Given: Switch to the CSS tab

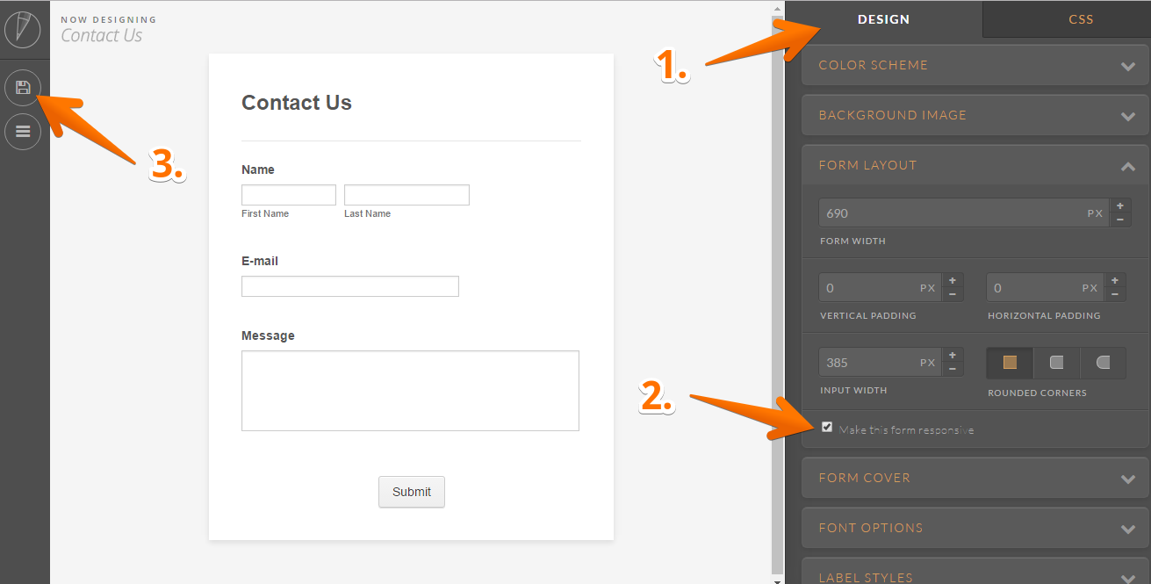Looking at the screenshot, I should click(x=1081, y=19).
